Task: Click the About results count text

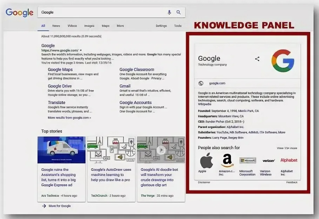Action: click(71, 36)
